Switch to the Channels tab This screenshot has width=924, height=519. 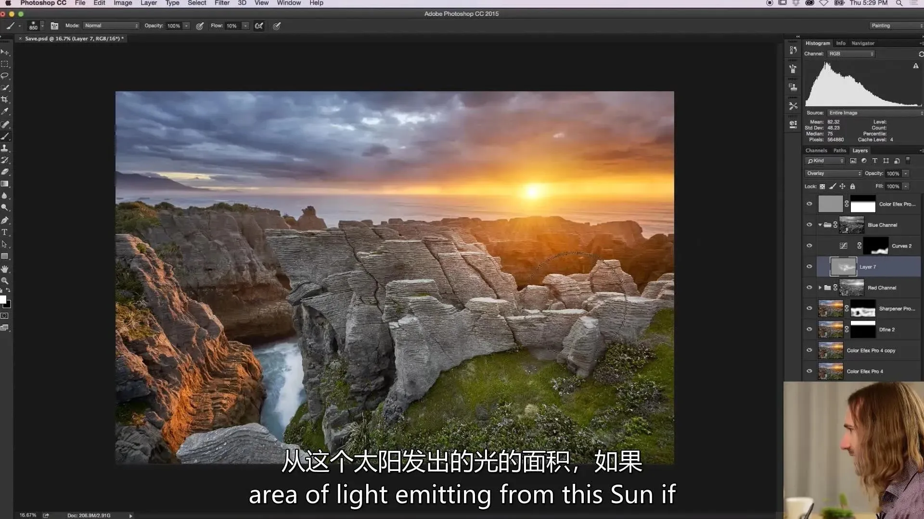click(816, 150)
